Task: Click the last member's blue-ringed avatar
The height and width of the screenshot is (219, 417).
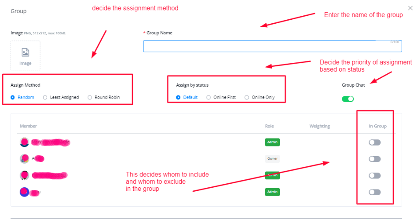Action: click(25, 192)
